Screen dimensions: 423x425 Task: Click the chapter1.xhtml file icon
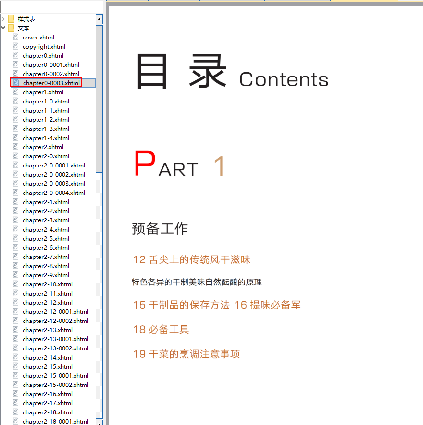pyautogui.click(x=15, y=92)
